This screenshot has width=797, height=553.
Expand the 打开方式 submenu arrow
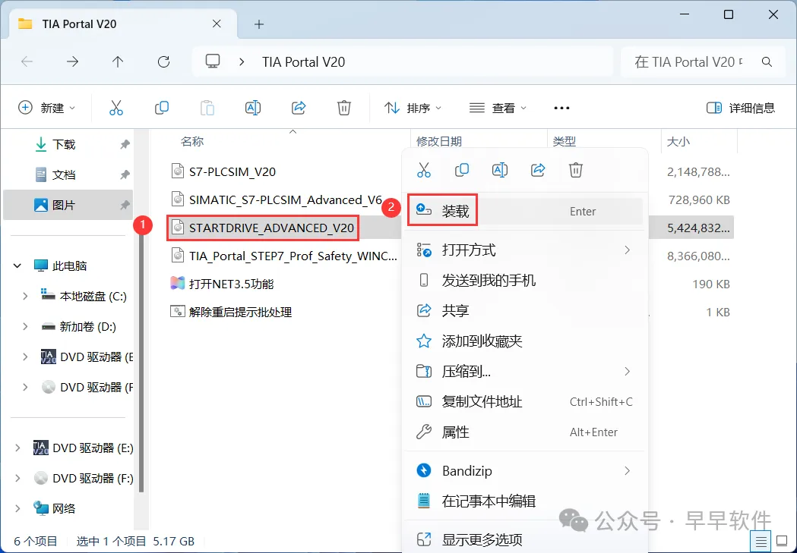tap(628, 250)
